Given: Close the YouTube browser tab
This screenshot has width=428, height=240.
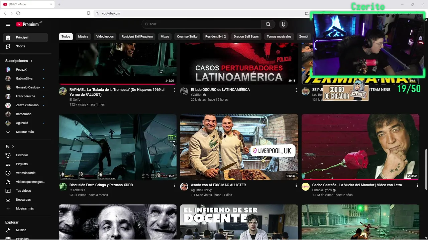Looking at the screenshot, I should tap(51, 4).
